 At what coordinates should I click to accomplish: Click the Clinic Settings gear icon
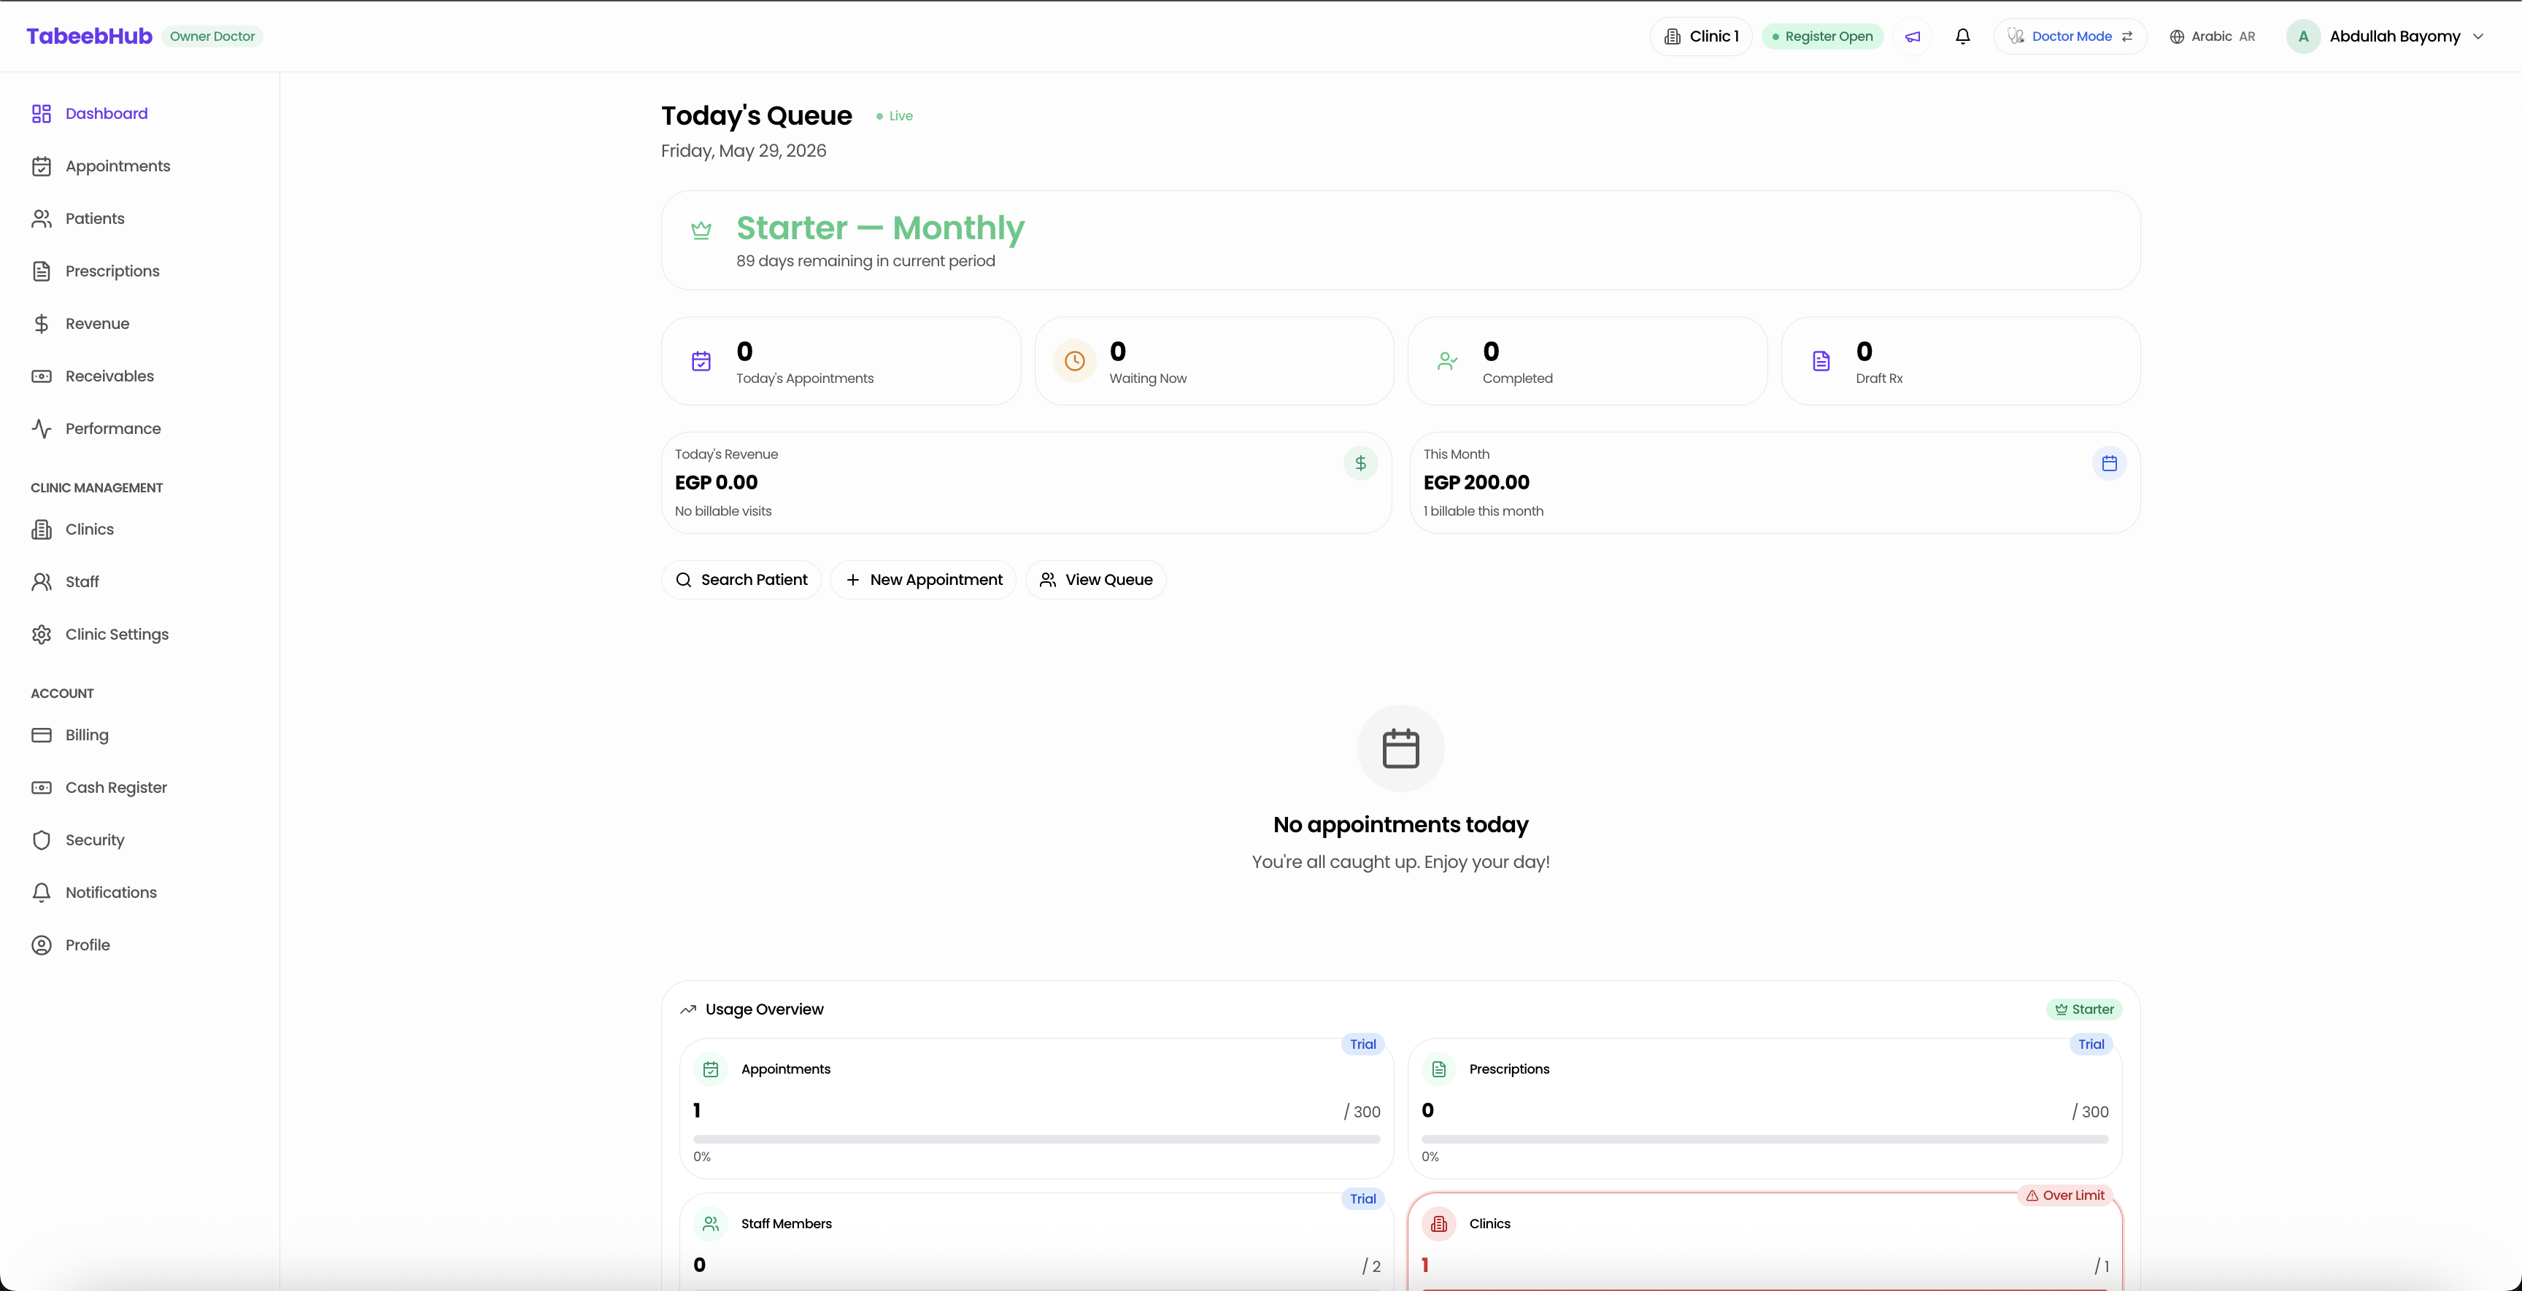tap(41, 635)
